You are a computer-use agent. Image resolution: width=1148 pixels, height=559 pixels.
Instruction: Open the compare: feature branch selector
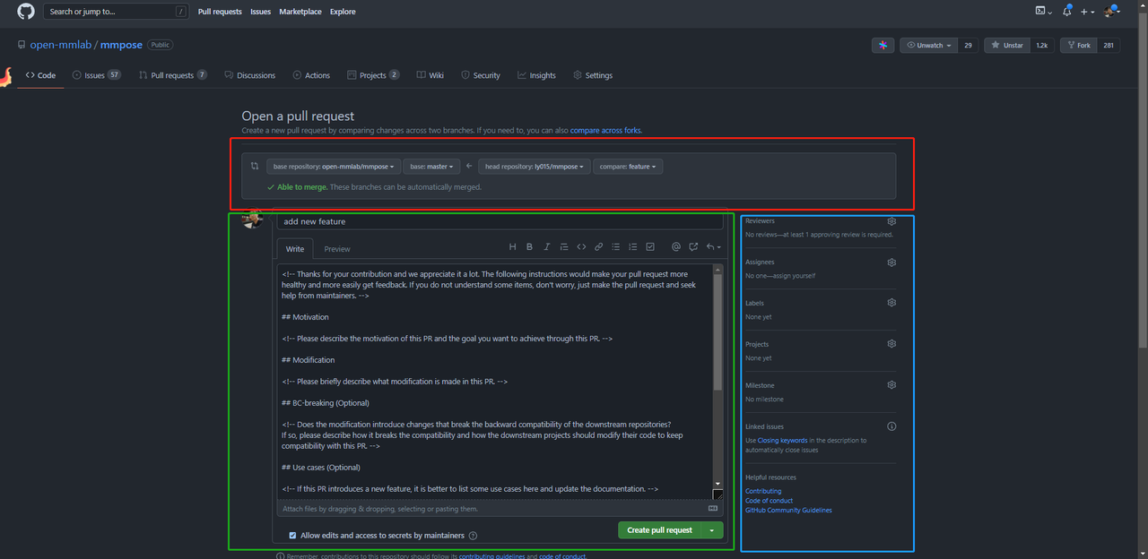[x=628, y=166]
